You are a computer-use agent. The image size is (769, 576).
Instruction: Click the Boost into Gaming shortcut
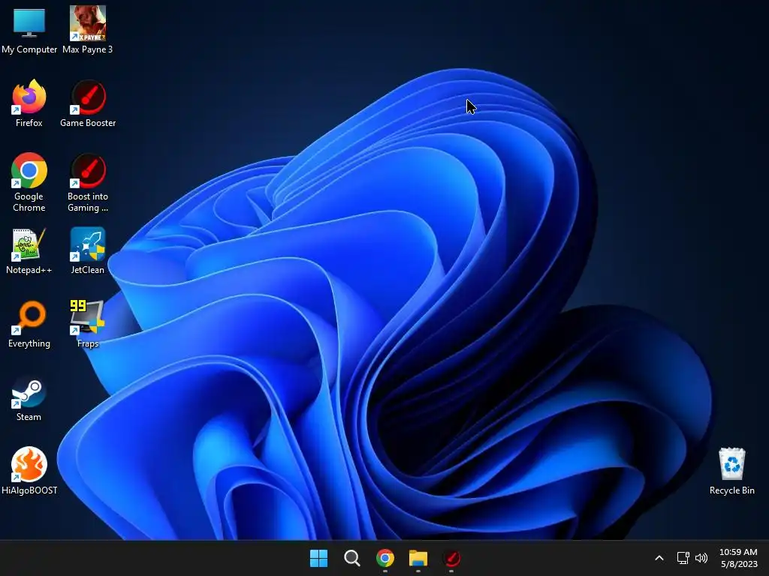point(88,182)
